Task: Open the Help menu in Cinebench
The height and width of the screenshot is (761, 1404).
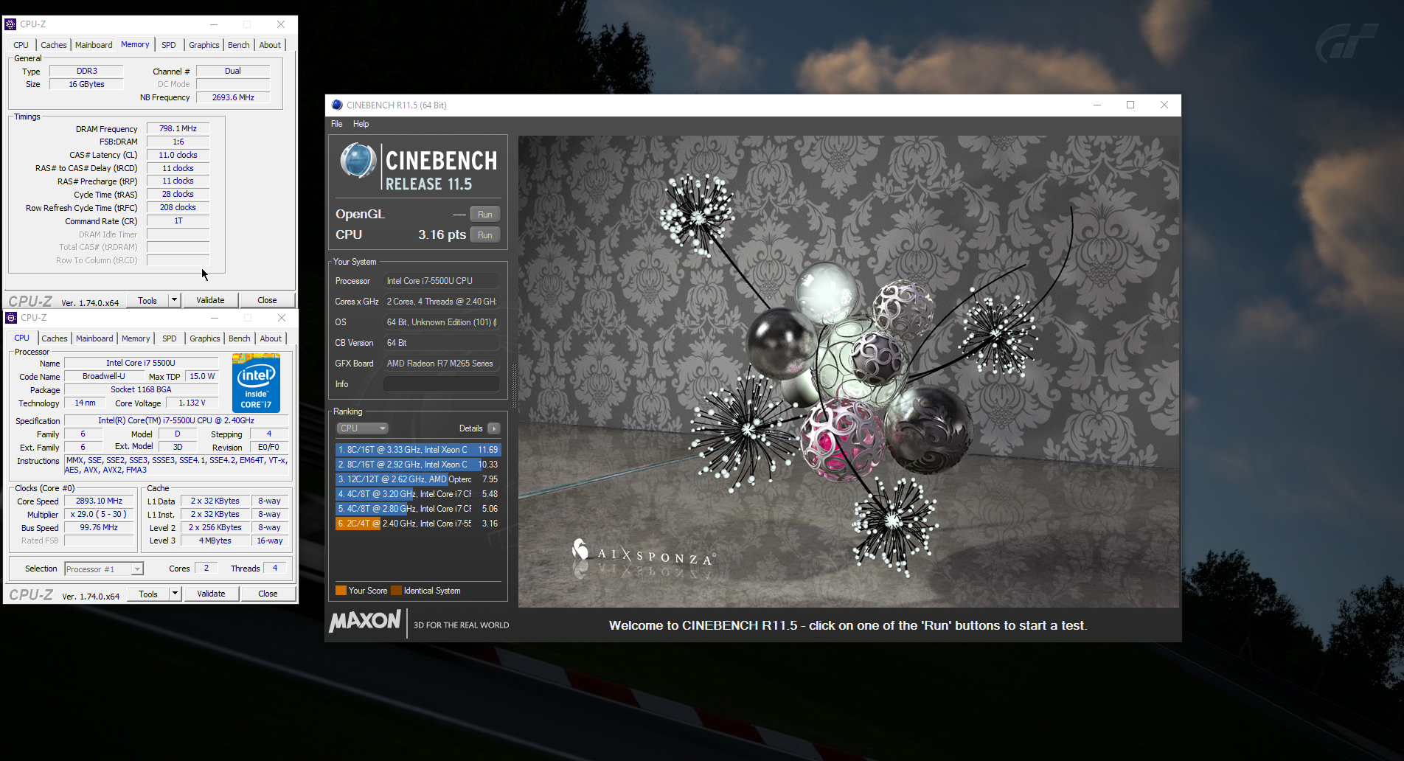Action: point(361,124)
